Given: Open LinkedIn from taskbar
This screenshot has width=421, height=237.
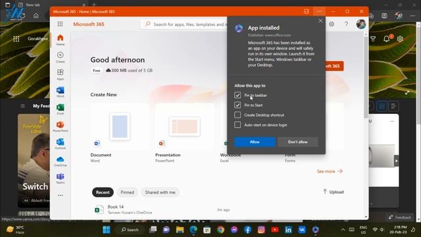Looking at the screenshot, I should pos(288,230).
